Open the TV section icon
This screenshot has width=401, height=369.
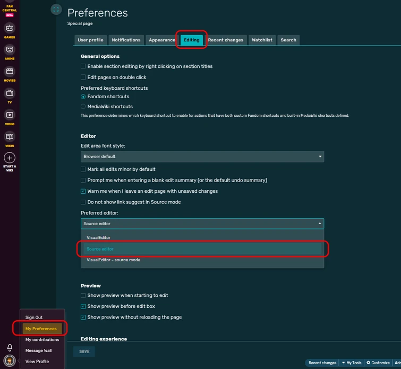10,93
